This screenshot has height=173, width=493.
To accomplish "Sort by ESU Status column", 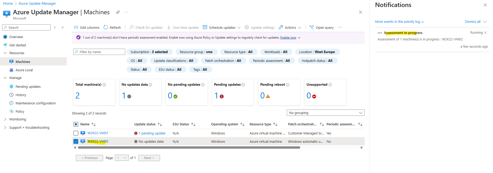I will click(x=193, y=124).
